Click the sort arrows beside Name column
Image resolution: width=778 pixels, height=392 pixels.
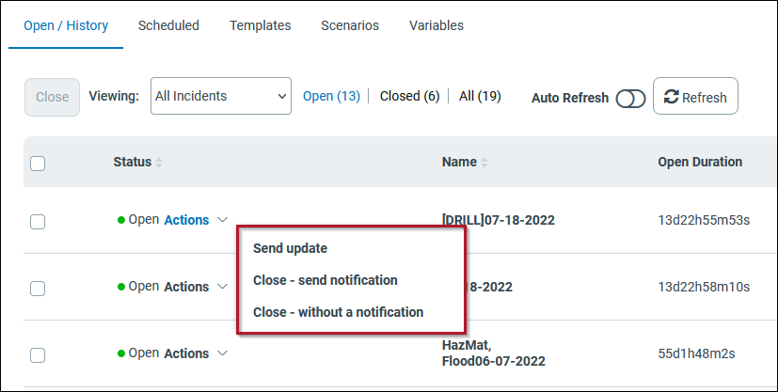[x=484, y=162]
